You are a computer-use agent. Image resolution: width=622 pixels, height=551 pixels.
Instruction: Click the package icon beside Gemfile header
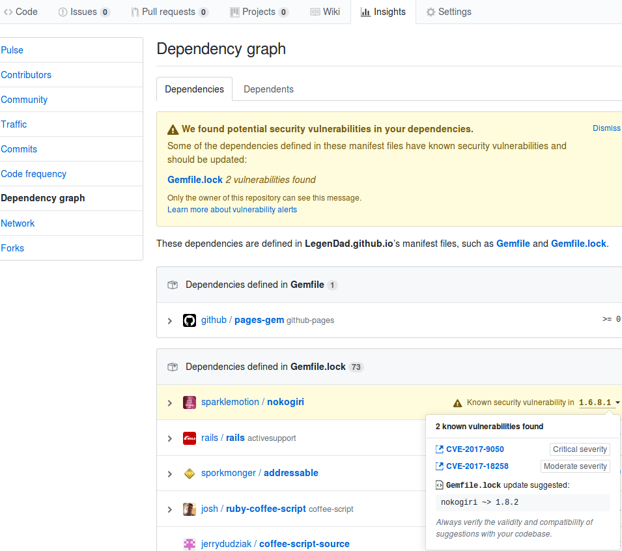(x=173, y=285)
